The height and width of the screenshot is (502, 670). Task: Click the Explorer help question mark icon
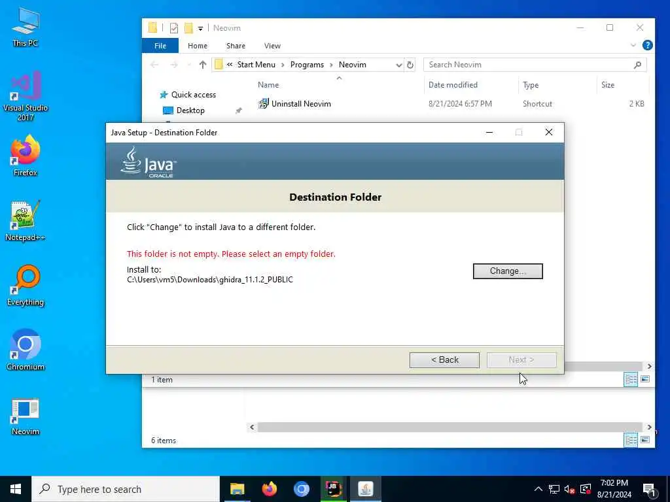(x=647, y=45)
